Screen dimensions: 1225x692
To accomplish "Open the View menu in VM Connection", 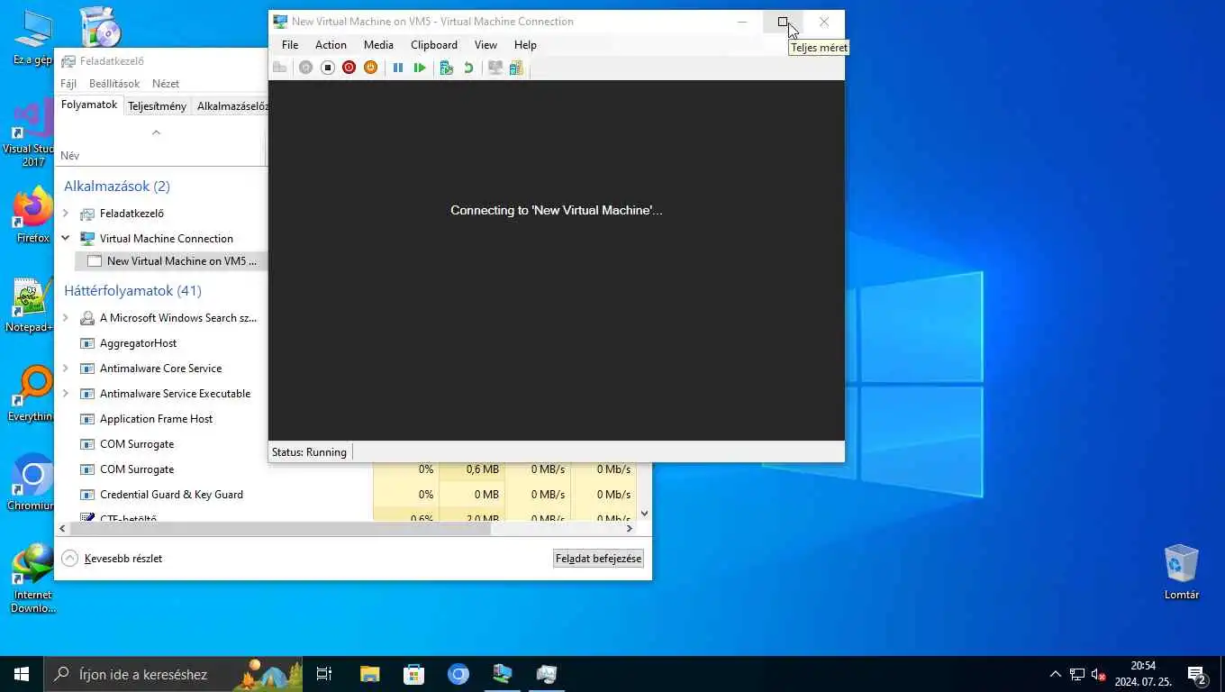I will 485,45.
